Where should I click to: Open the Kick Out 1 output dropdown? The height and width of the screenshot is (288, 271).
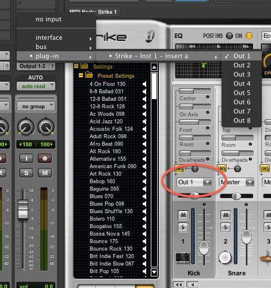point(194,182)
